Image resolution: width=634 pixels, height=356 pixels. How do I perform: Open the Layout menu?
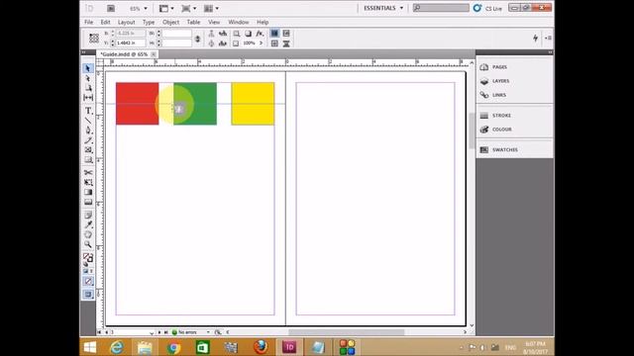tap(126, 22)
